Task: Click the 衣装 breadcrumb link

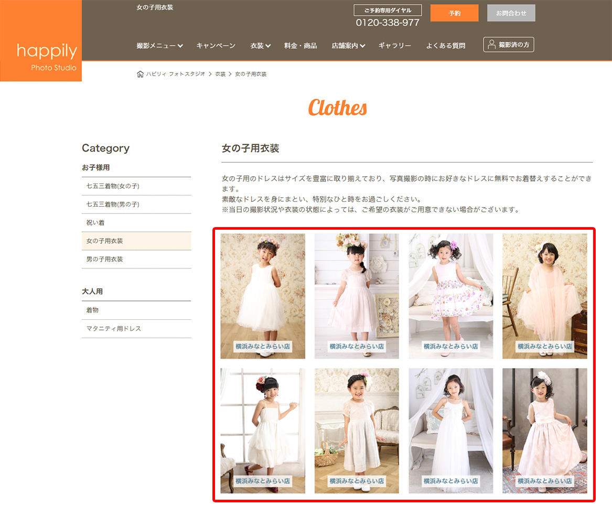Action: click(x=220, y=74)
